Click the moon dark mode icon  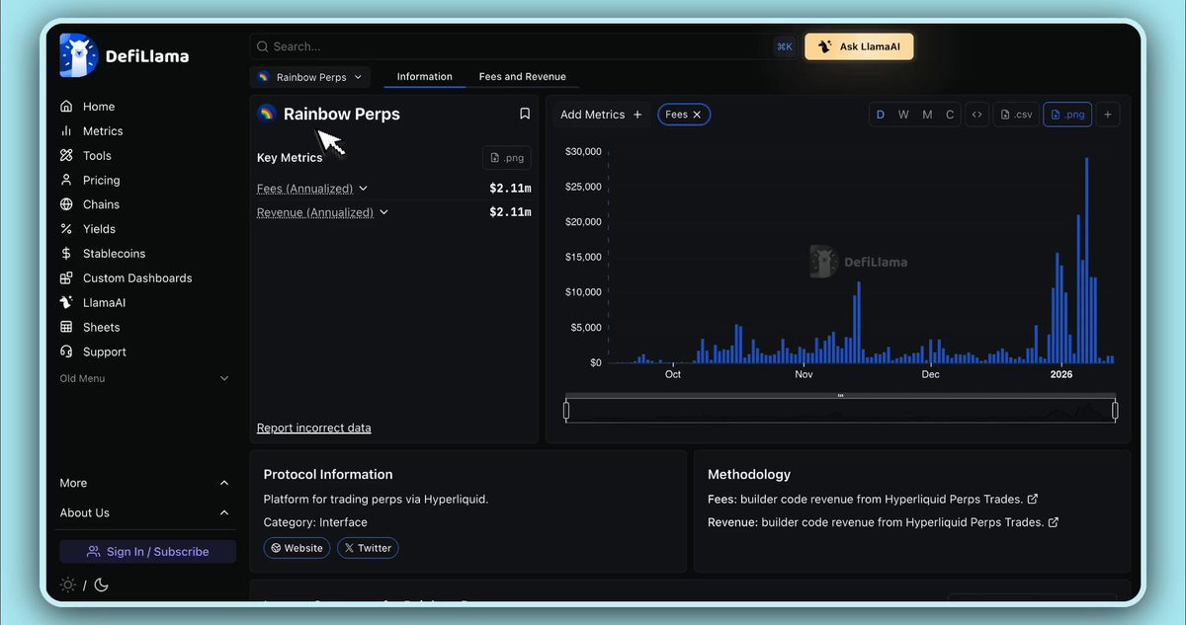[101, 585]
